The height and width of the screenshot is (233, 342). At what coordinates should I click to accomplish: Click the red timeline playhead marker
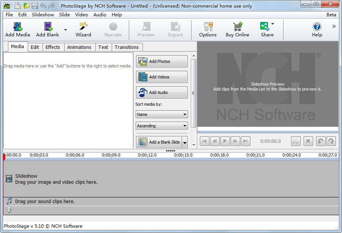coord(4,157)
